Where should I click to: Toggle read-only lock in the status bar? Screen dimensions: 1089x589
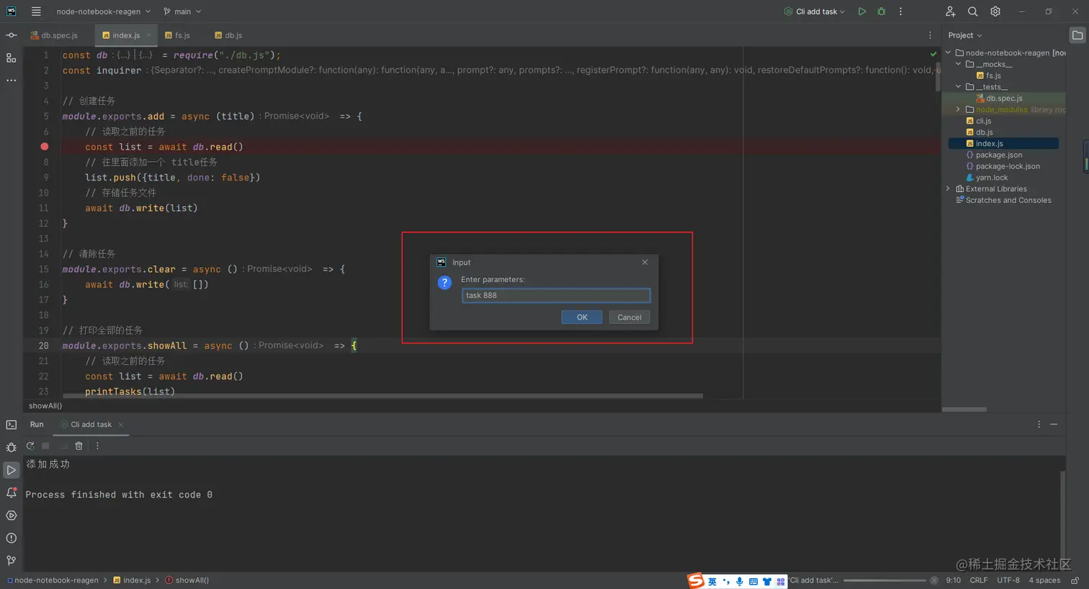pyautogui.click(x=1075, y=580)
